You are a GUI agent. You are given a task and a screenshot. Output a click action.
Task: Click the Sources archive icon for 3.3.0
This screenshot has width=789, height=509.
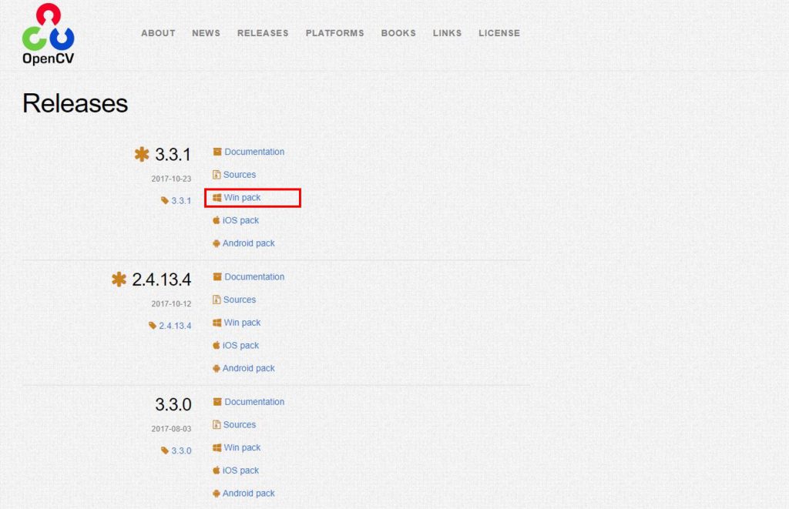click(x=217, y=425)
